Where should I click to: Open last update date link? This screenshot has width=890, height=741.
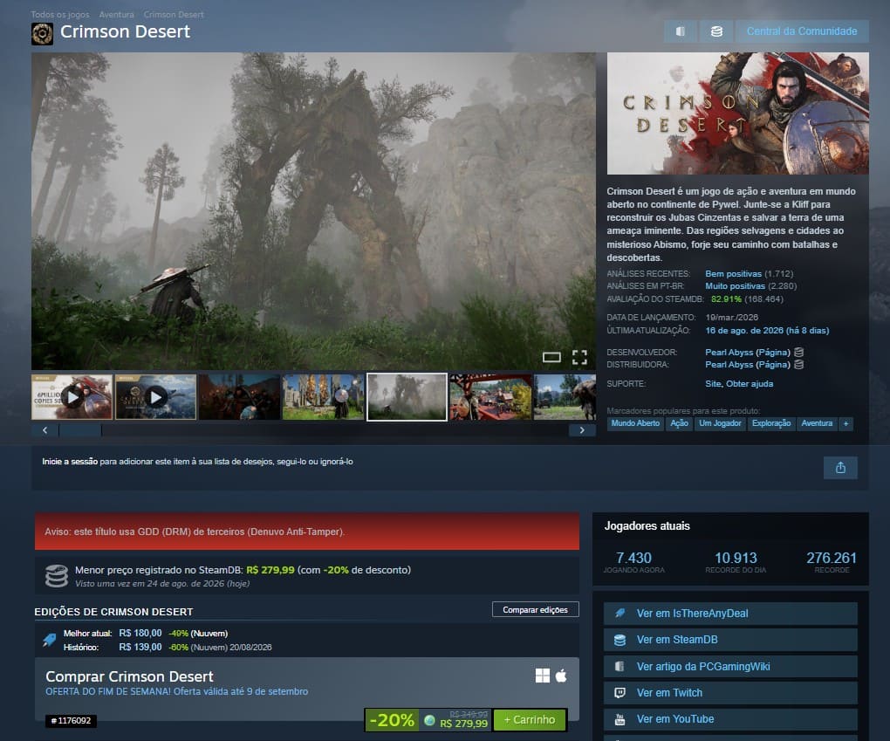pos(767,331)
